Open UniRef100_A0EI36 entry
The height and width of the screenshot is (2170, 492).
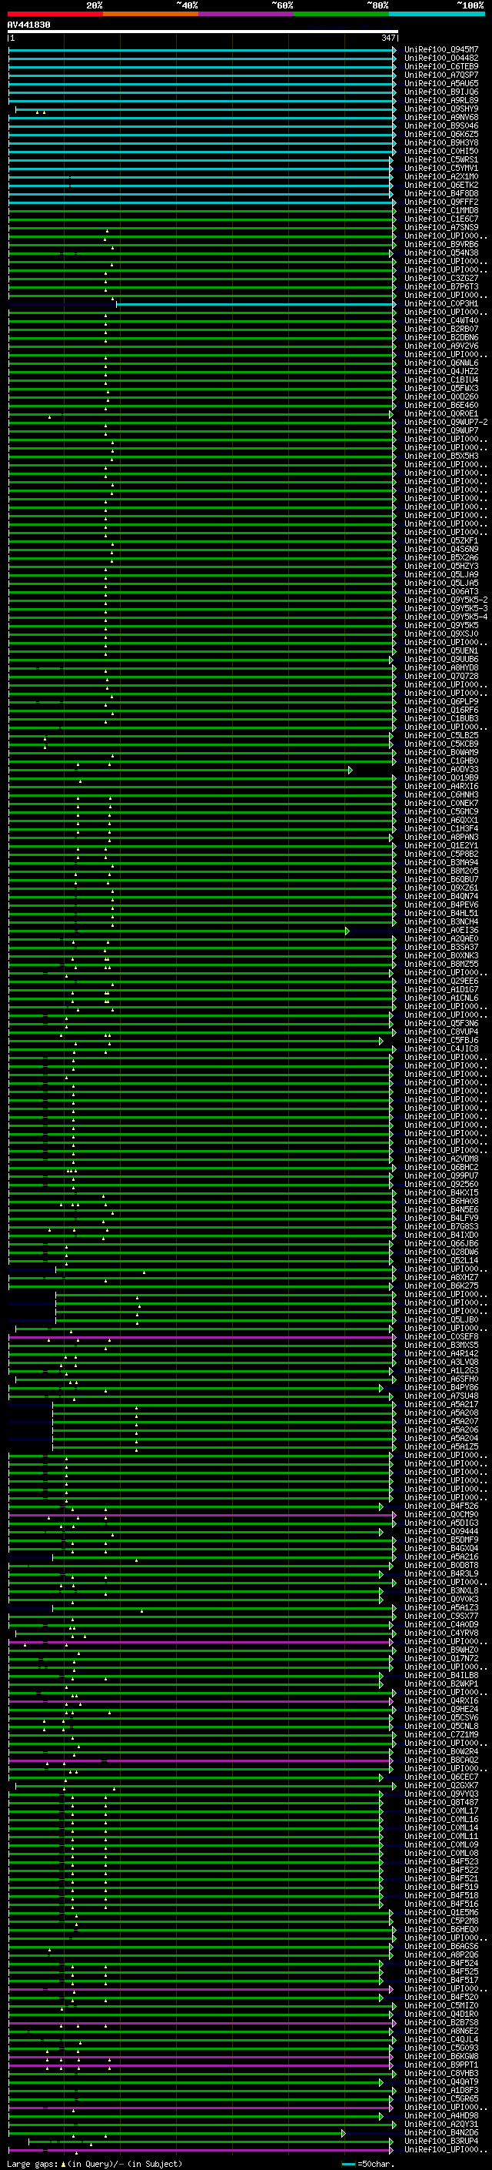pos(441,930)
